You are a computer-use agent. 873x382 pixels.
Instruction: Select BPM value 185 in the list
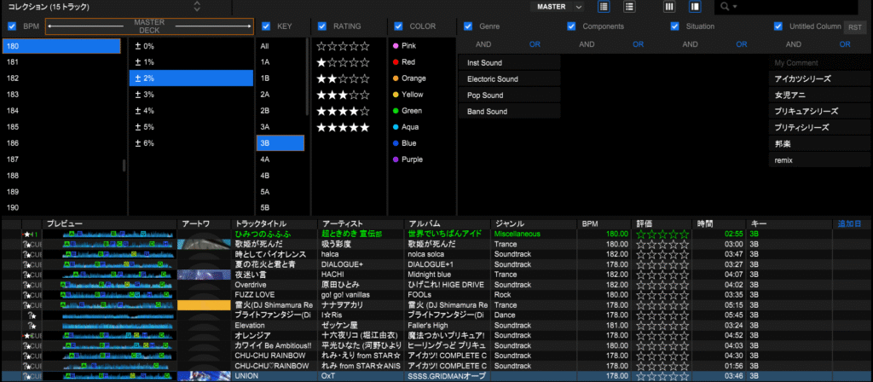coord(61,127)
